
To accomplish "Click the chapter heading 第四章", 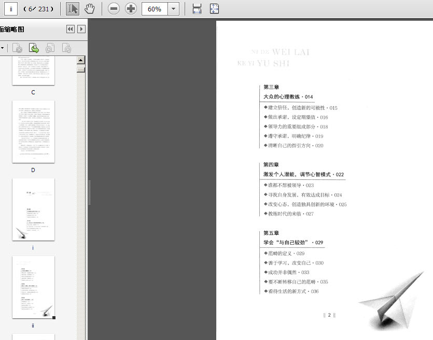I will point(271,164).
